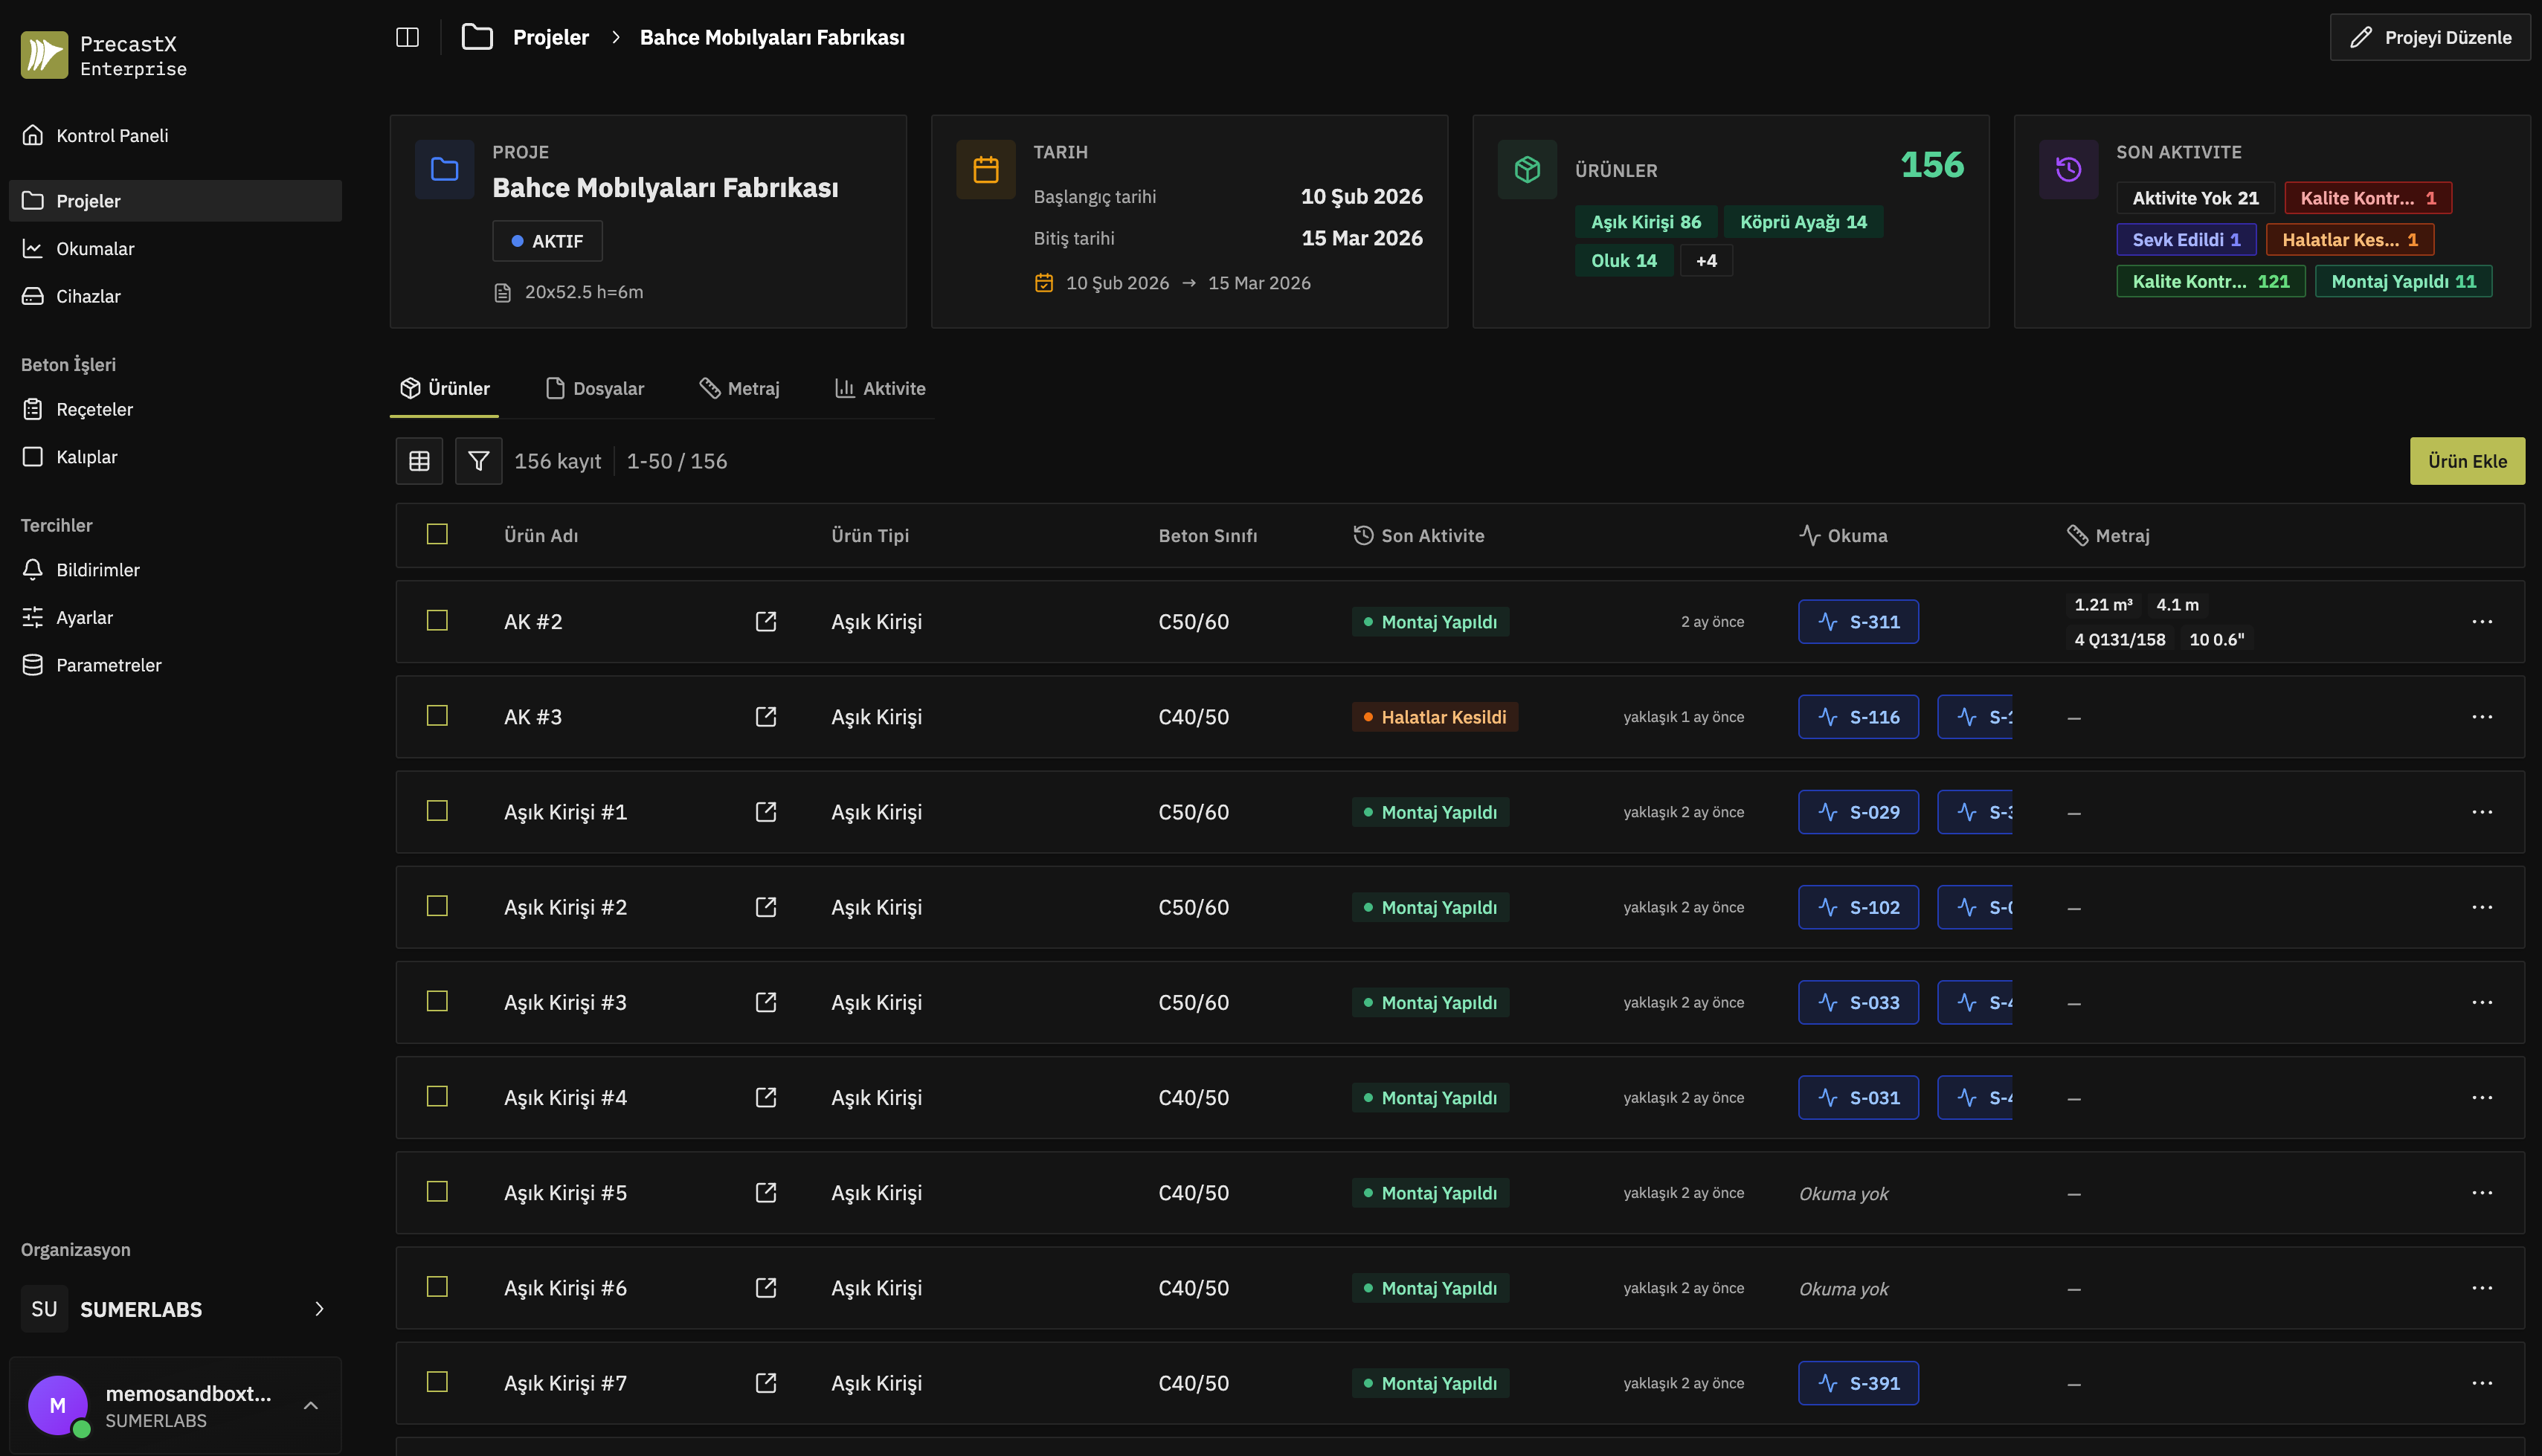Open the filter funnel icon

point(478,461)
